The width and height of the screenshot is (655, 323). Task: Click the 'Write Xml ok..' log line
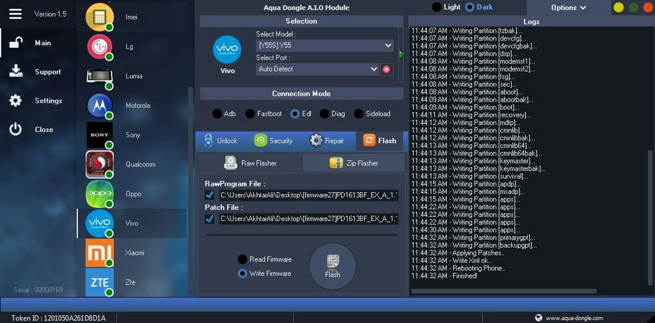point(452,260)
